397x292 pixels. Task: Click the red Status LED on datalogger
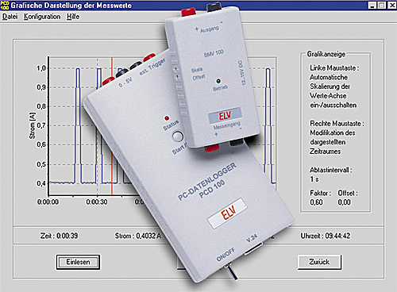[167, 118]
